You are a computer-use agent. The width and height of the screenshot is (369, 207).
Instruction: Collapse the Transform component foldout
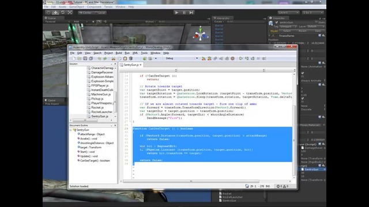tap(269, 36)
